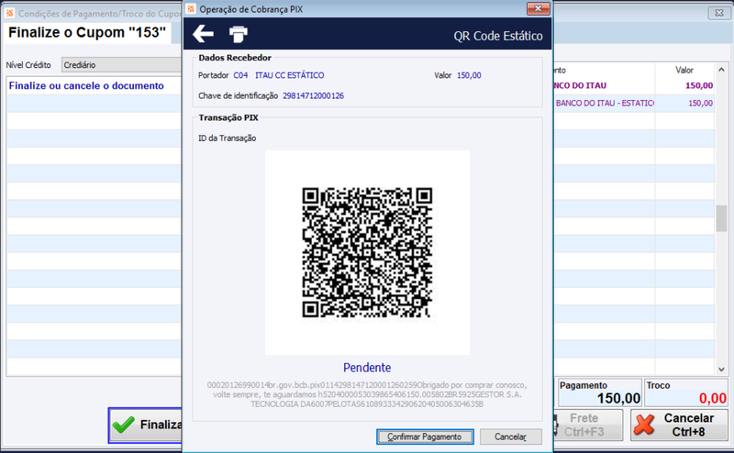
Task: Go back using the white arrow icon
Action: tap(203, 34)
